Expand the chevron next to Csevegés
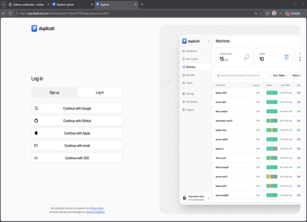307x222 pixels. [304, 13]
